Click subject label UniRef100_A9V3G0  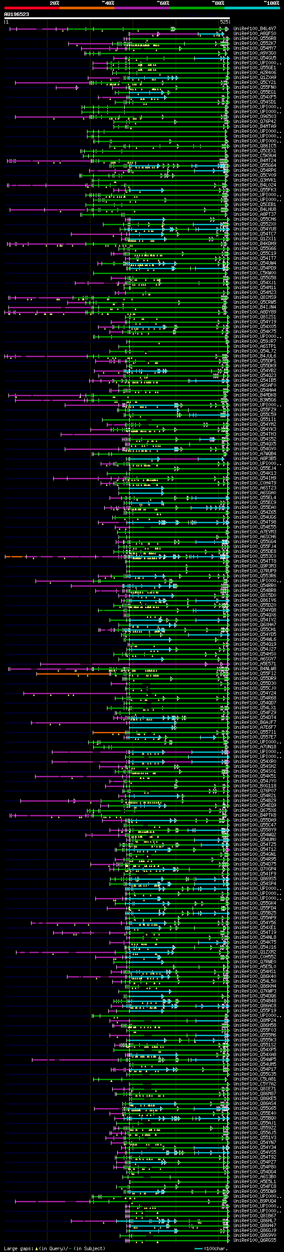[255, 53]
